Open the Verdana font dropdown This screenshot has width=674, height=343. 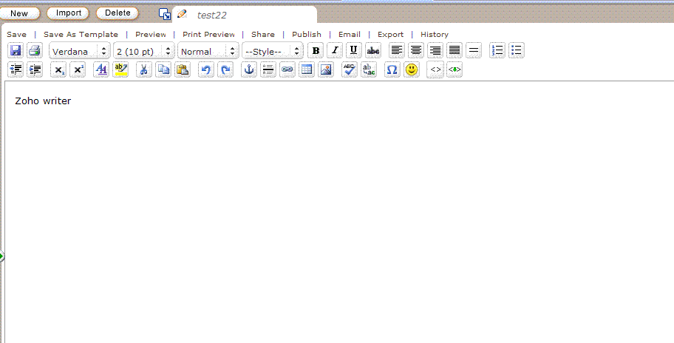(x=80, y=51)
